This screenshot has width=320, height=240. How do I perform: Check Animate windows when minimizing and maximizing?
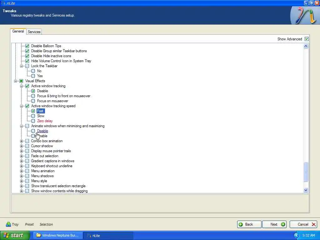click(27, 126)
